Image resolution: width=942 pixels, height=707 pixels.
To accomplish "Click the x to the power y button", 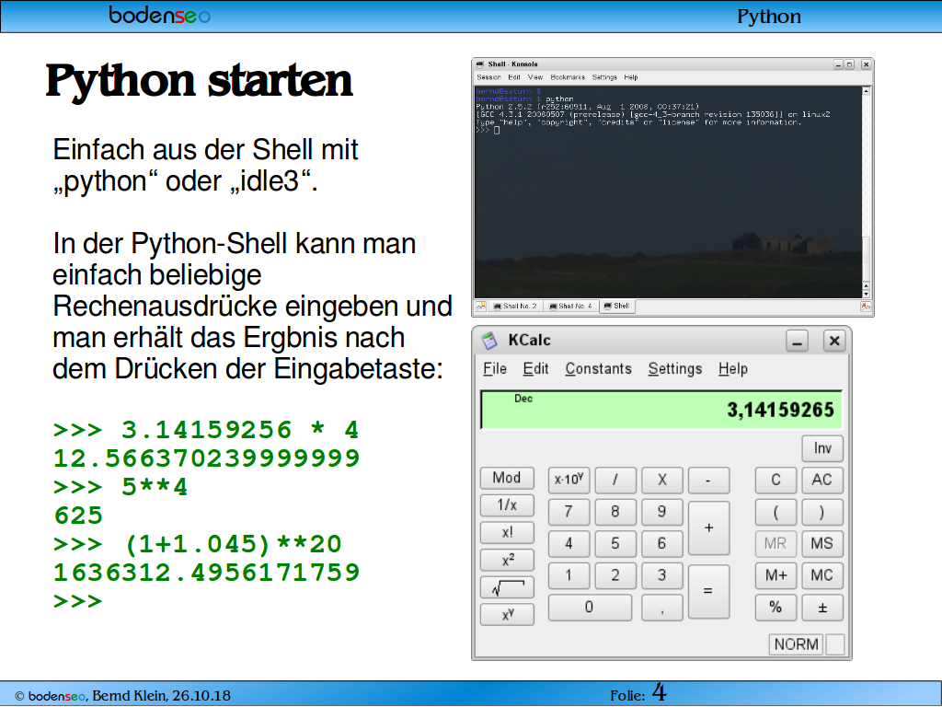I will coord(507,614).
